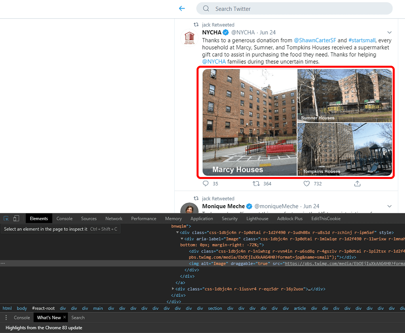Open the Sources tab
Viewport: 405px width, 333px height.
click(x=89, y=219)
